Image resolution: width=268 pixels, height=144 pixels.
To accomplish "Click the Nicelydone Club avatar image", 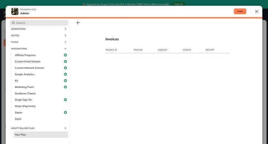I will pos(15,11).
